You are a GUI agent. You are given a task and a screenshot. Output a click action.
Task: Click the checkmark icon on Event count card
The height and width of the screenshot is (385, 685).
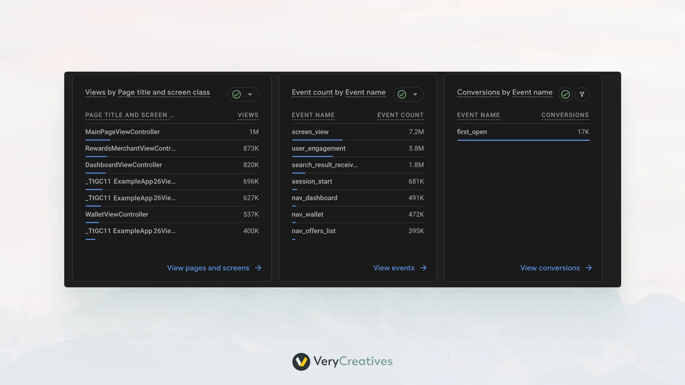(x=402, y=94)
